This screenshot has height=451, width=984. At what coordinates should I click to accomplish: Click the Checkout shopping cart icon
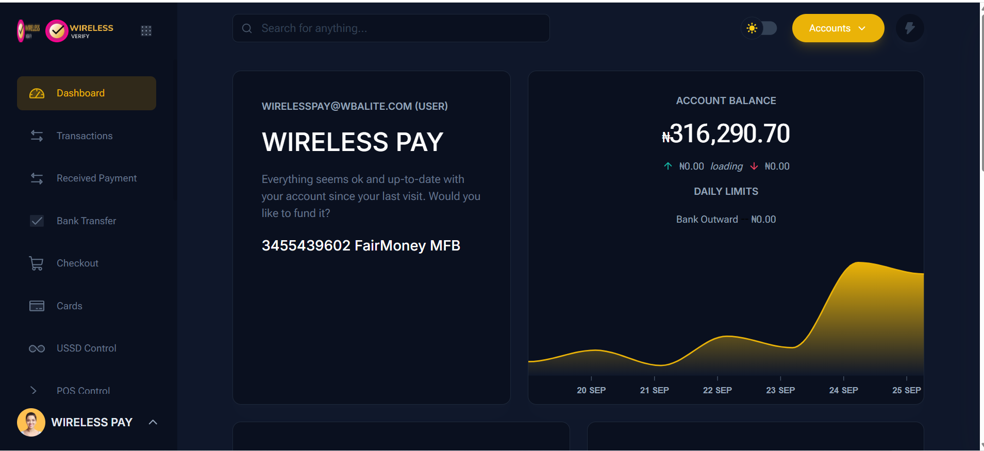pos(37,263)
